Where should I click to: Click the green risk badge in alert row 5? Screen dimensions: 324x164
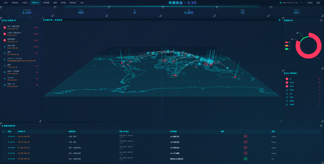click(245, 159)
